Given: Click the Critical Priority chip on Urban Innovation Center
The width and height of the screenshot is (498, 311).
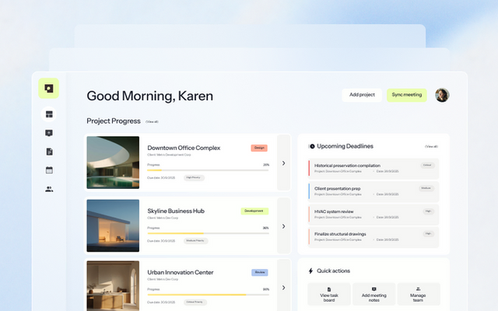Looking at the screenshot, I should 195,302.
